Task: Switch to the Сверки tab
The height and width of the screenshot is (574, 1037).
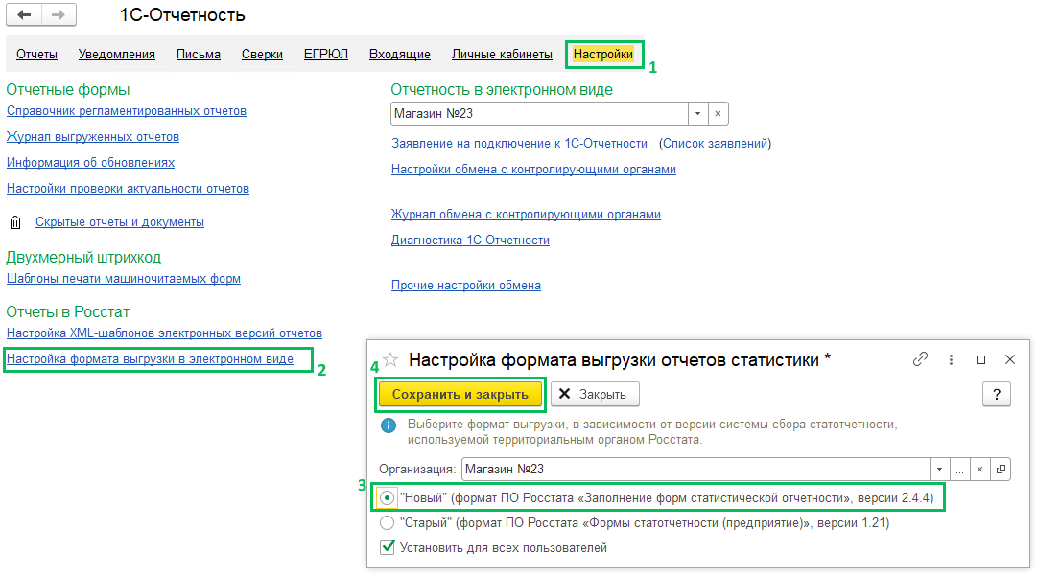Action: tap(262, 55)
